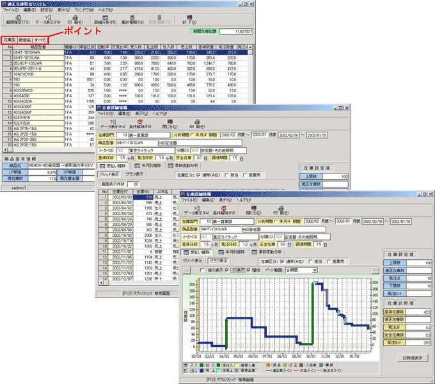The image size is (435, 384).
Task: Click the next-page arrow right of graph options
Action: [x=375, y=270]
